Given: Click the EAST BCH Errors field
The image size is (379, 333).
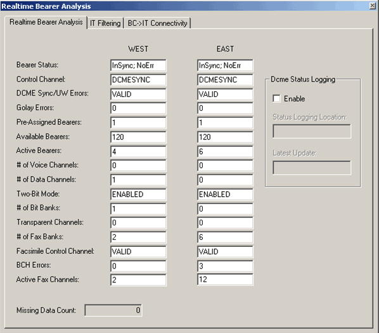Looking at the screenshot, I should 225,266.
